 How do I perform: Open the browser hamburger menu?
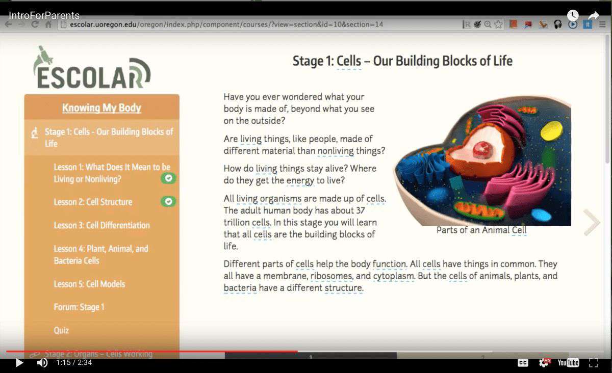click(602, 24)
